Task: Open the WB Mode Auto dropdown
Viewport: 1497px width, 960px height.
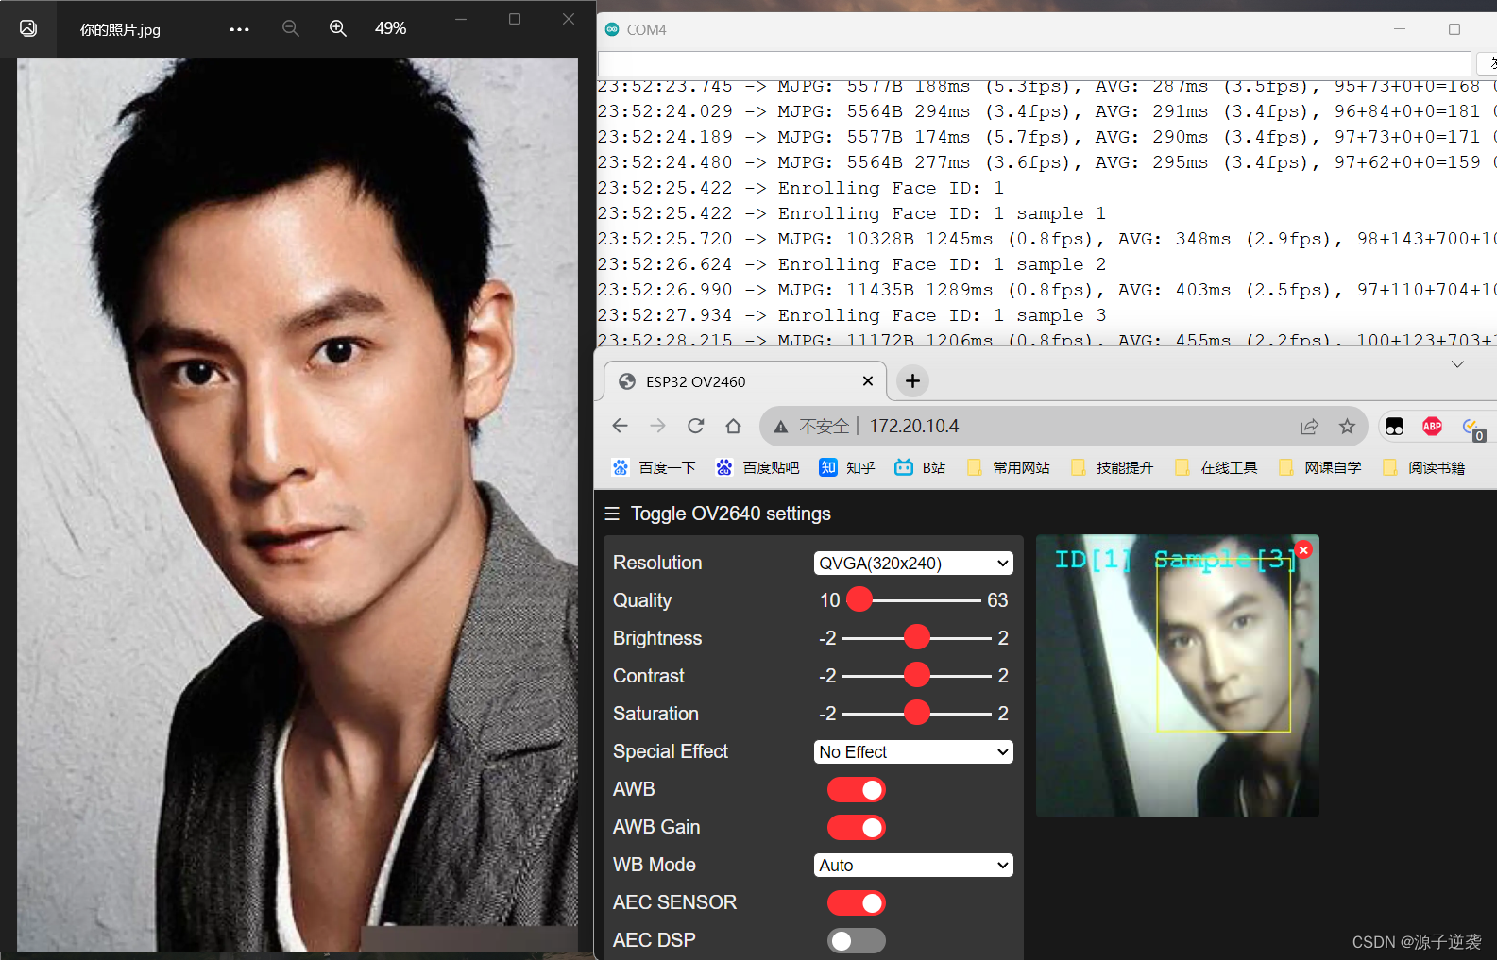Action: pyautogui.click(x=913, y=866)
